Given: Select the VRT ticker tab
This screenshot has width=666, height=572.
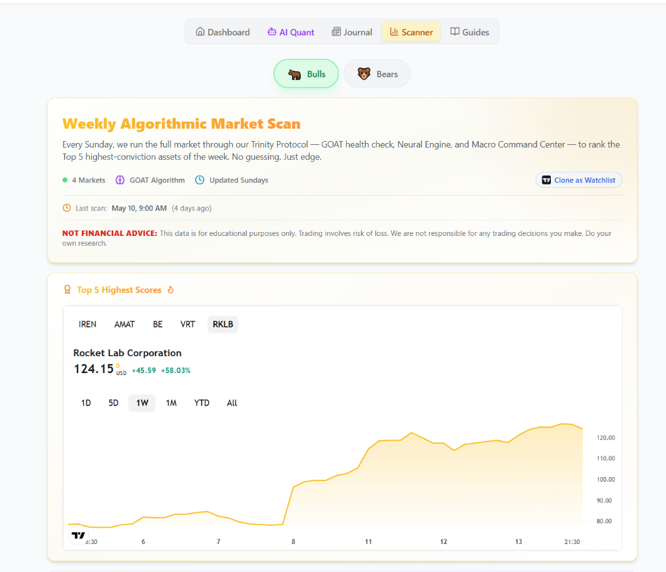Looking at the screenshot, I should point(187,324).
